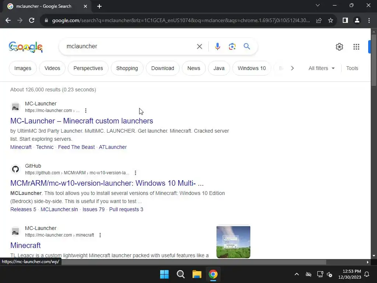377x283 pixels.
Task: Open the muted volume tray icon
Action: 330,274
